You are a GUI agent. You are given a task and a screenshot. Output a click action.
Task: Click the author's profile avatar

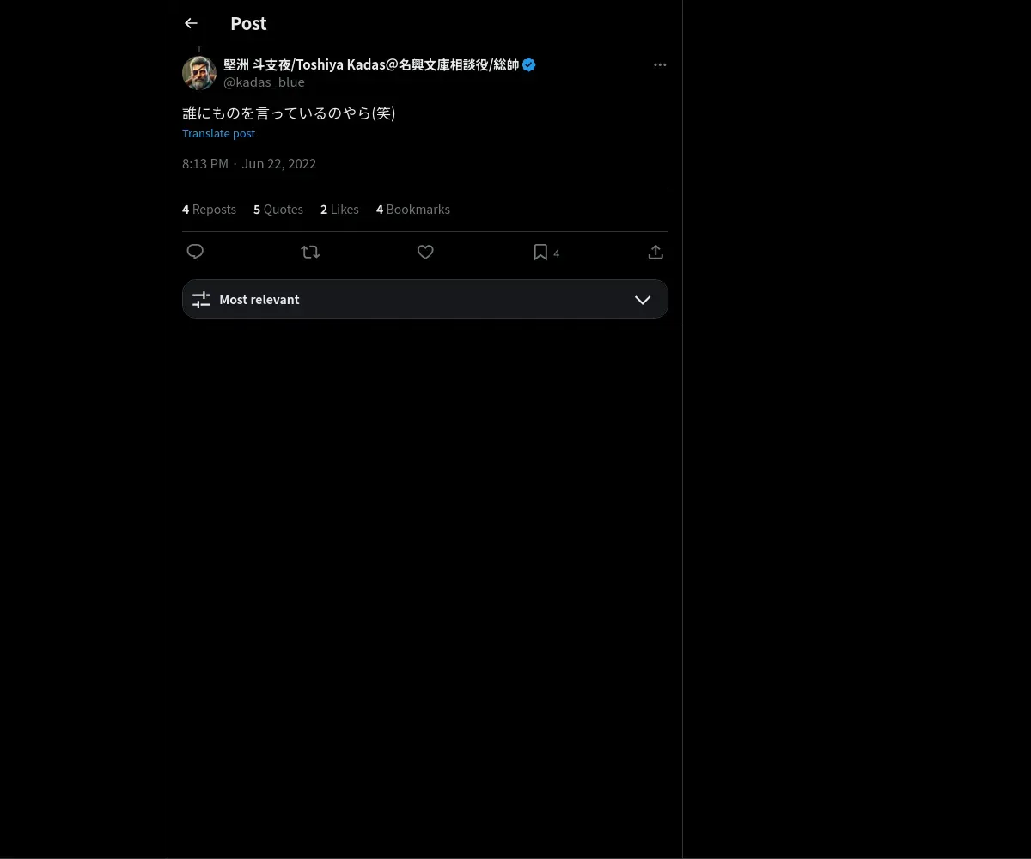199,73
